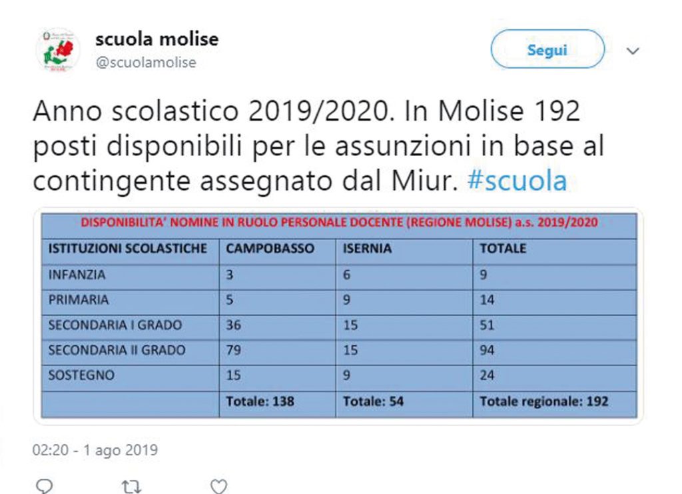
Task: Open the #scuola hashtag
Action: point(520,179)
